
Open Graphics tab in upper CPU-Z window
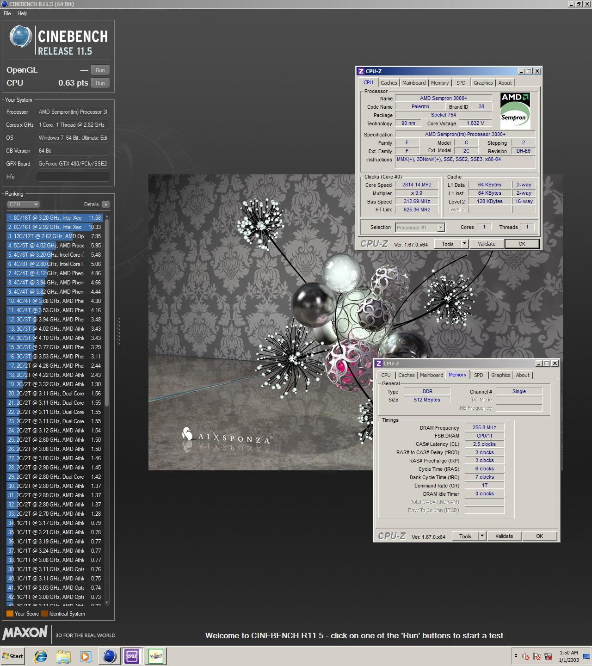coord(483,83)
